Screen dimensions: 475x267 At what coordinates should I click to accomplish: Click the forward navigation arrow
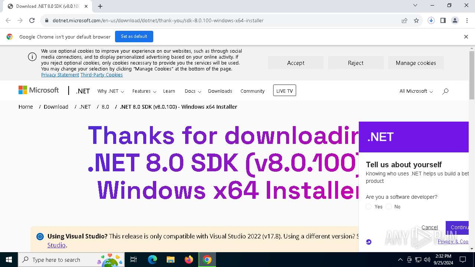[x=20, y=20]
